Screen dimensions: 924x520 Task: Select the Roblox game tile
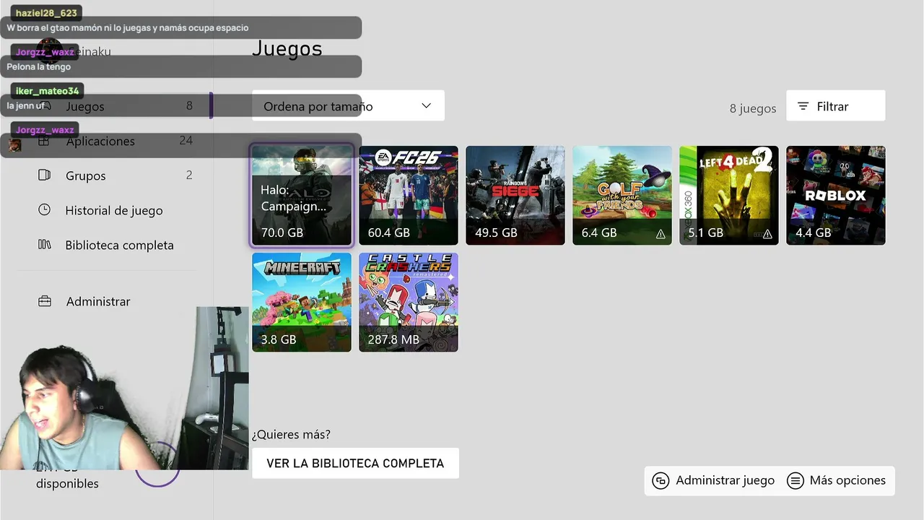point(836,195)
